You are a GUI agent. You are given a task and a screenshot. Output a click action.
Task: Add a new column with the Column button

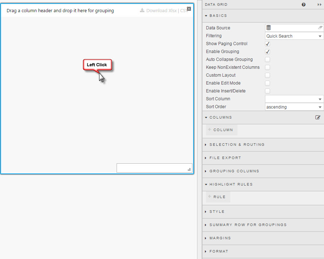pyautogui.click(x=221, y=130)
